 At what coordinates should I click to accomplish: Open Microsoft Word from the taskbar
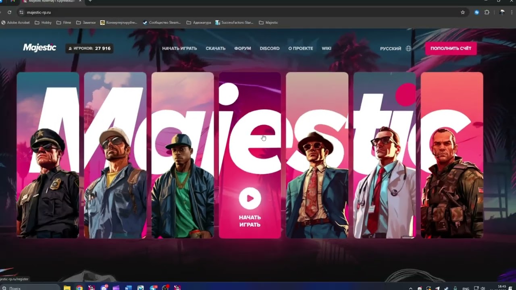tap(128, 288)
